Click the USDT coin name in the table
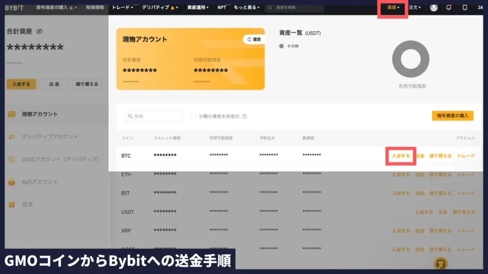Viewport: 488px width, 274px height. click(128, 212)
